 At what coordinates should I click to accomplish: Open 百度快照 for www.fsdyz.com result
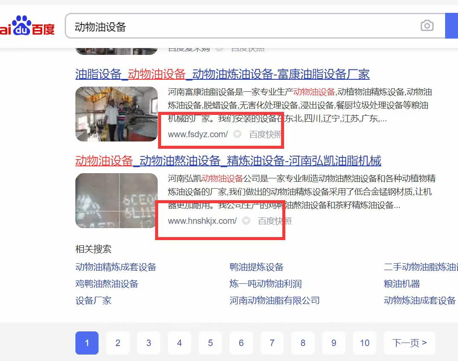click(x=265, y=134)
